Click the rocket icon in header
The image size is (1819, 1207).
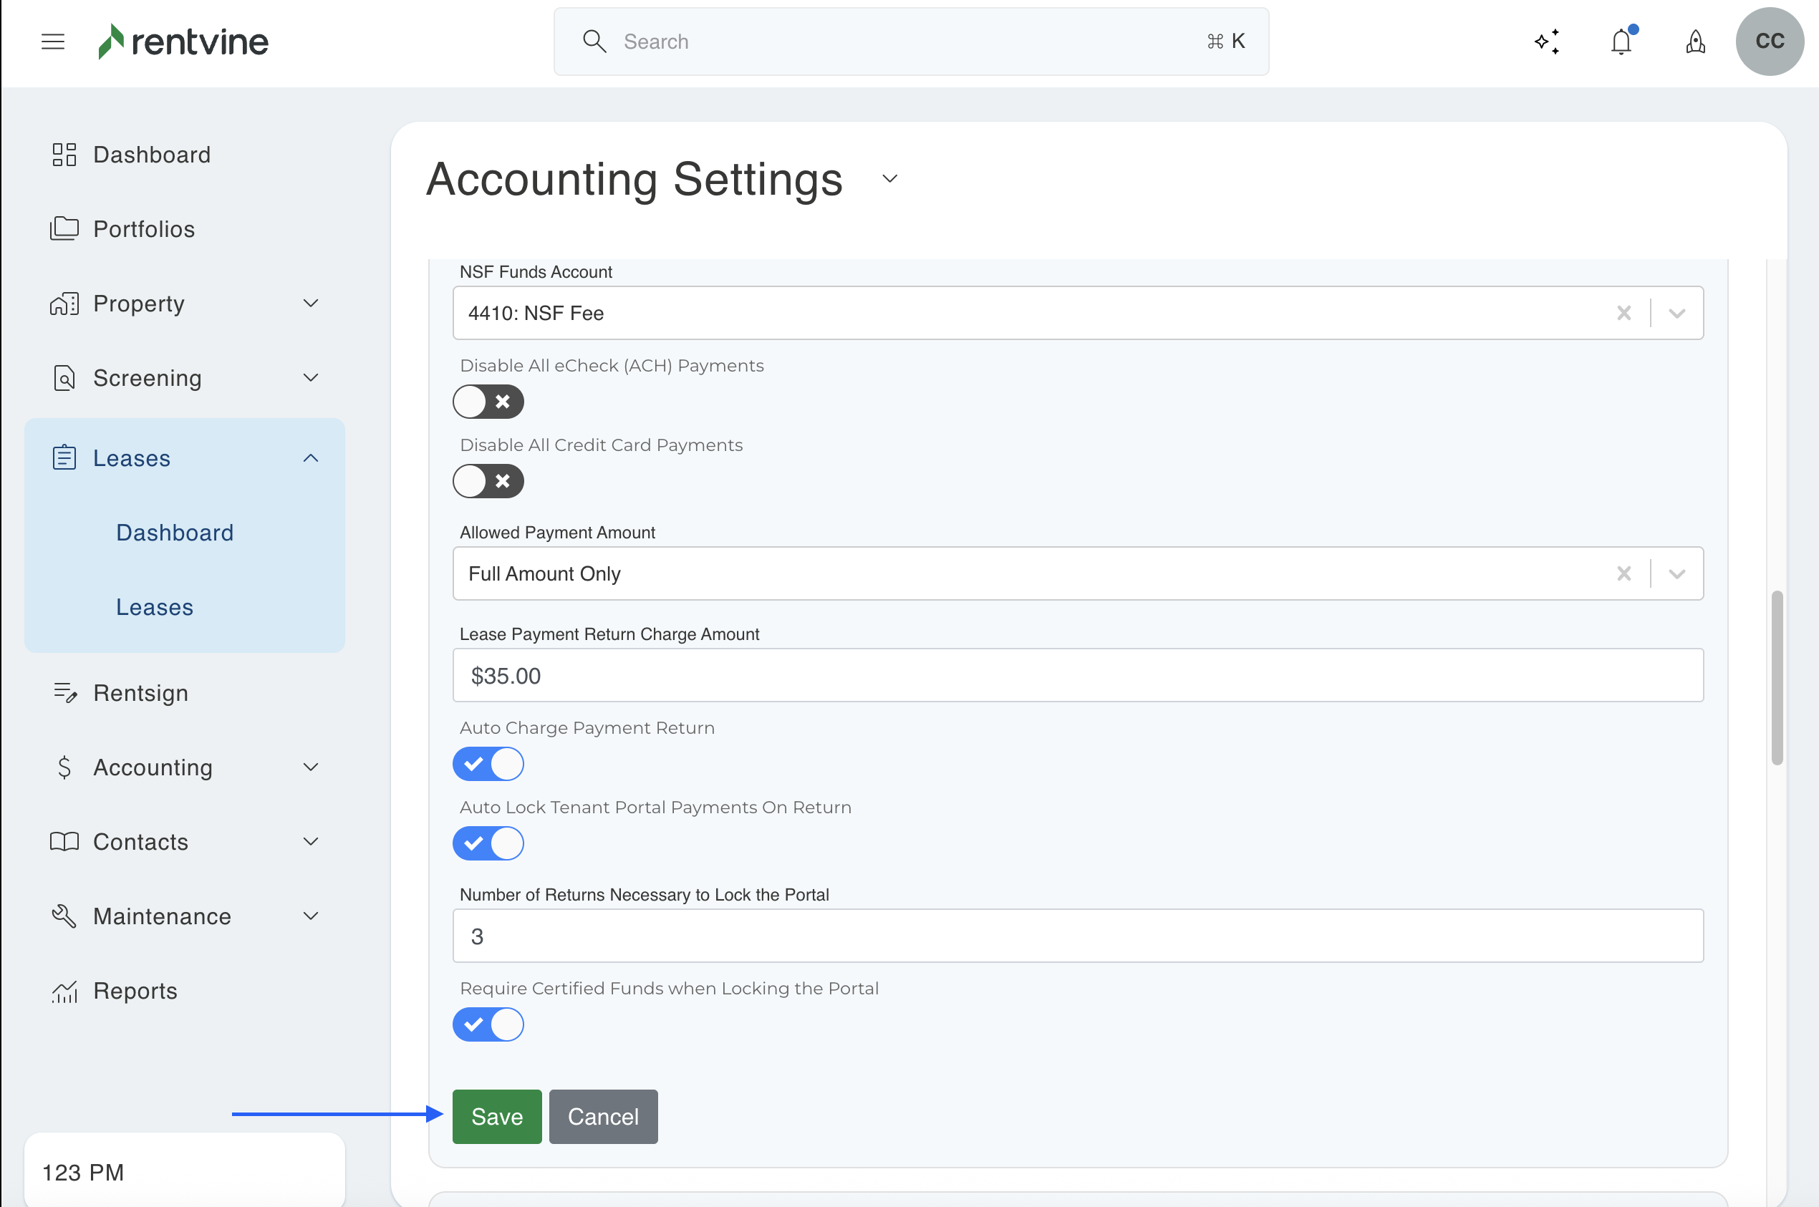pos(1695,42)
